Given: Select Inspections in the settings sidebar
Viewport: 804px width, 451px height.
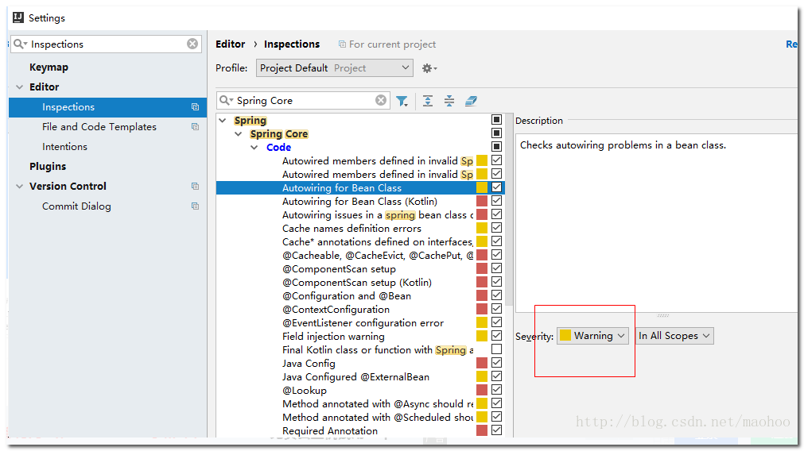Looking at the screenshot, I should tap(107, 107).
